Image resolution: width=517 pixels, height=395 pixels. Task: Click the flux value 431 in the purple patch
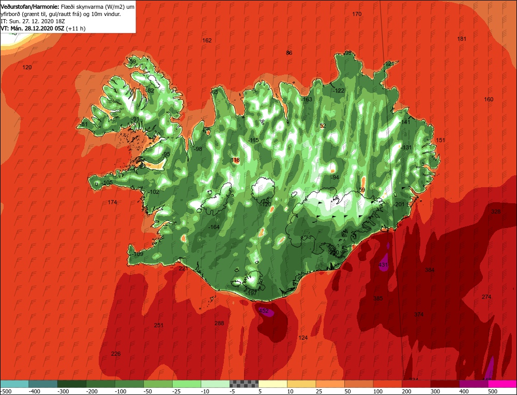click(383, 264)
